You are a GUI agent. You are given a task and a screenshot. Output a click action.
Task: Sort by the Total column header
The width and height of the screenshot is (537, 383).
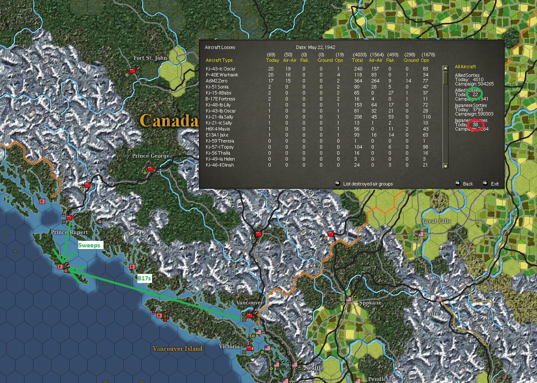point(358,60)
